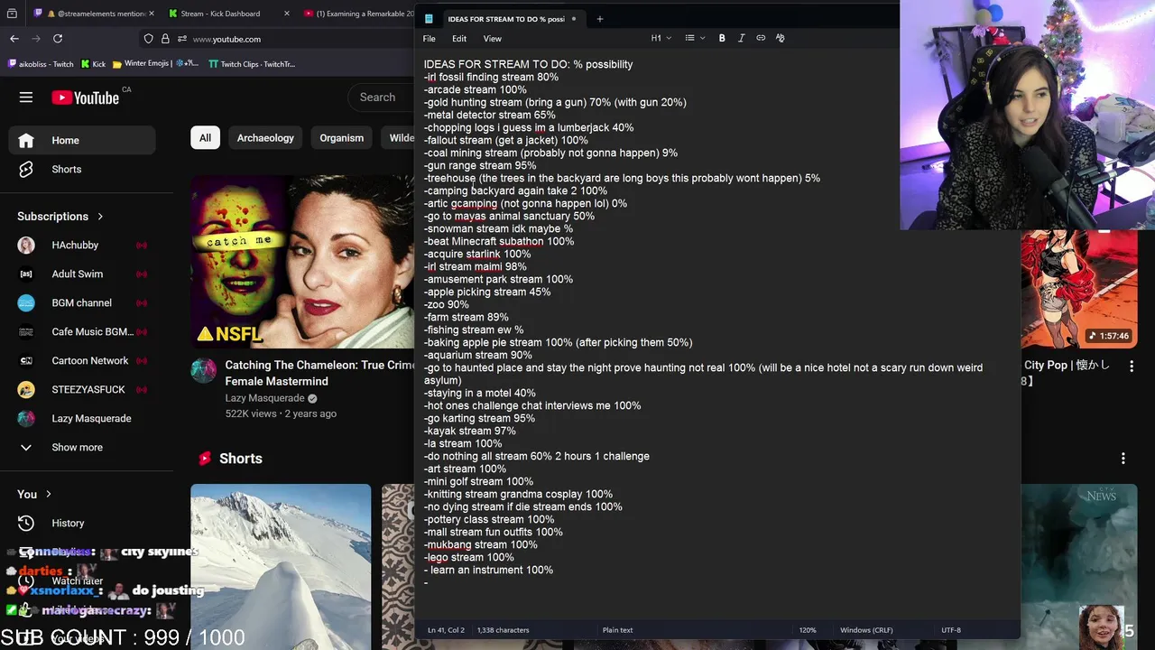1155x650 pixels.
Task: Click the Adult Swim channel avatar
Action: 26,274
